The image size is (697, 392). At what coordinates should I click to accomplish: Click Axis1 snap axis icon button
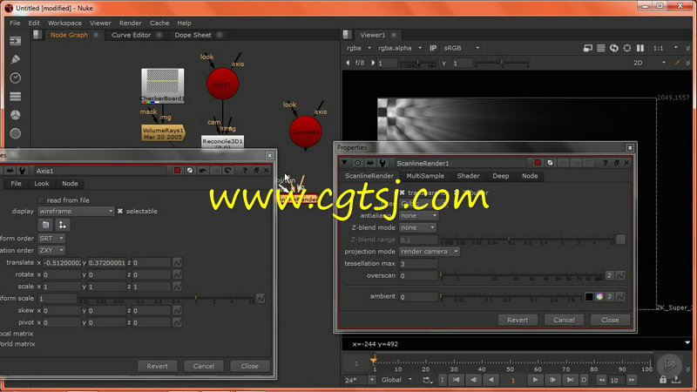pos(62,225)
